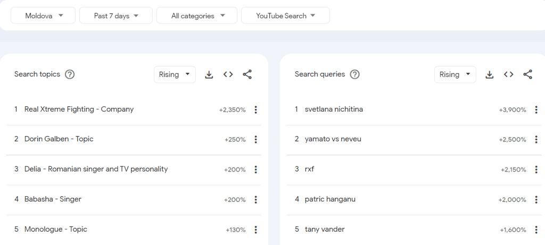Share the Search queries card
The height and width of the screenshot is (245, 545).
coord(527,74)
